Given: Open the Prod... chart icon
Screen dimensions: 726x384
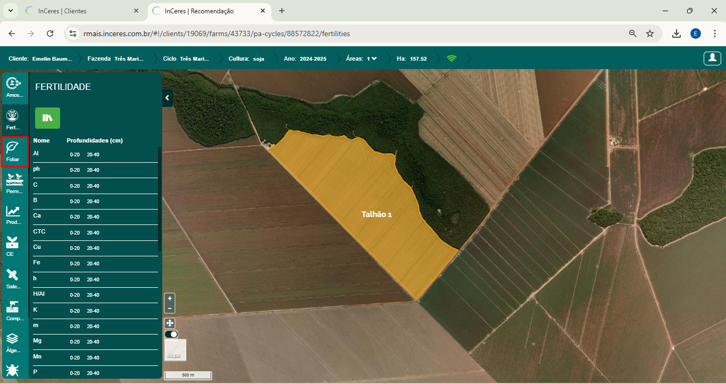Looking at the screenshot, I should coord(14,215).
